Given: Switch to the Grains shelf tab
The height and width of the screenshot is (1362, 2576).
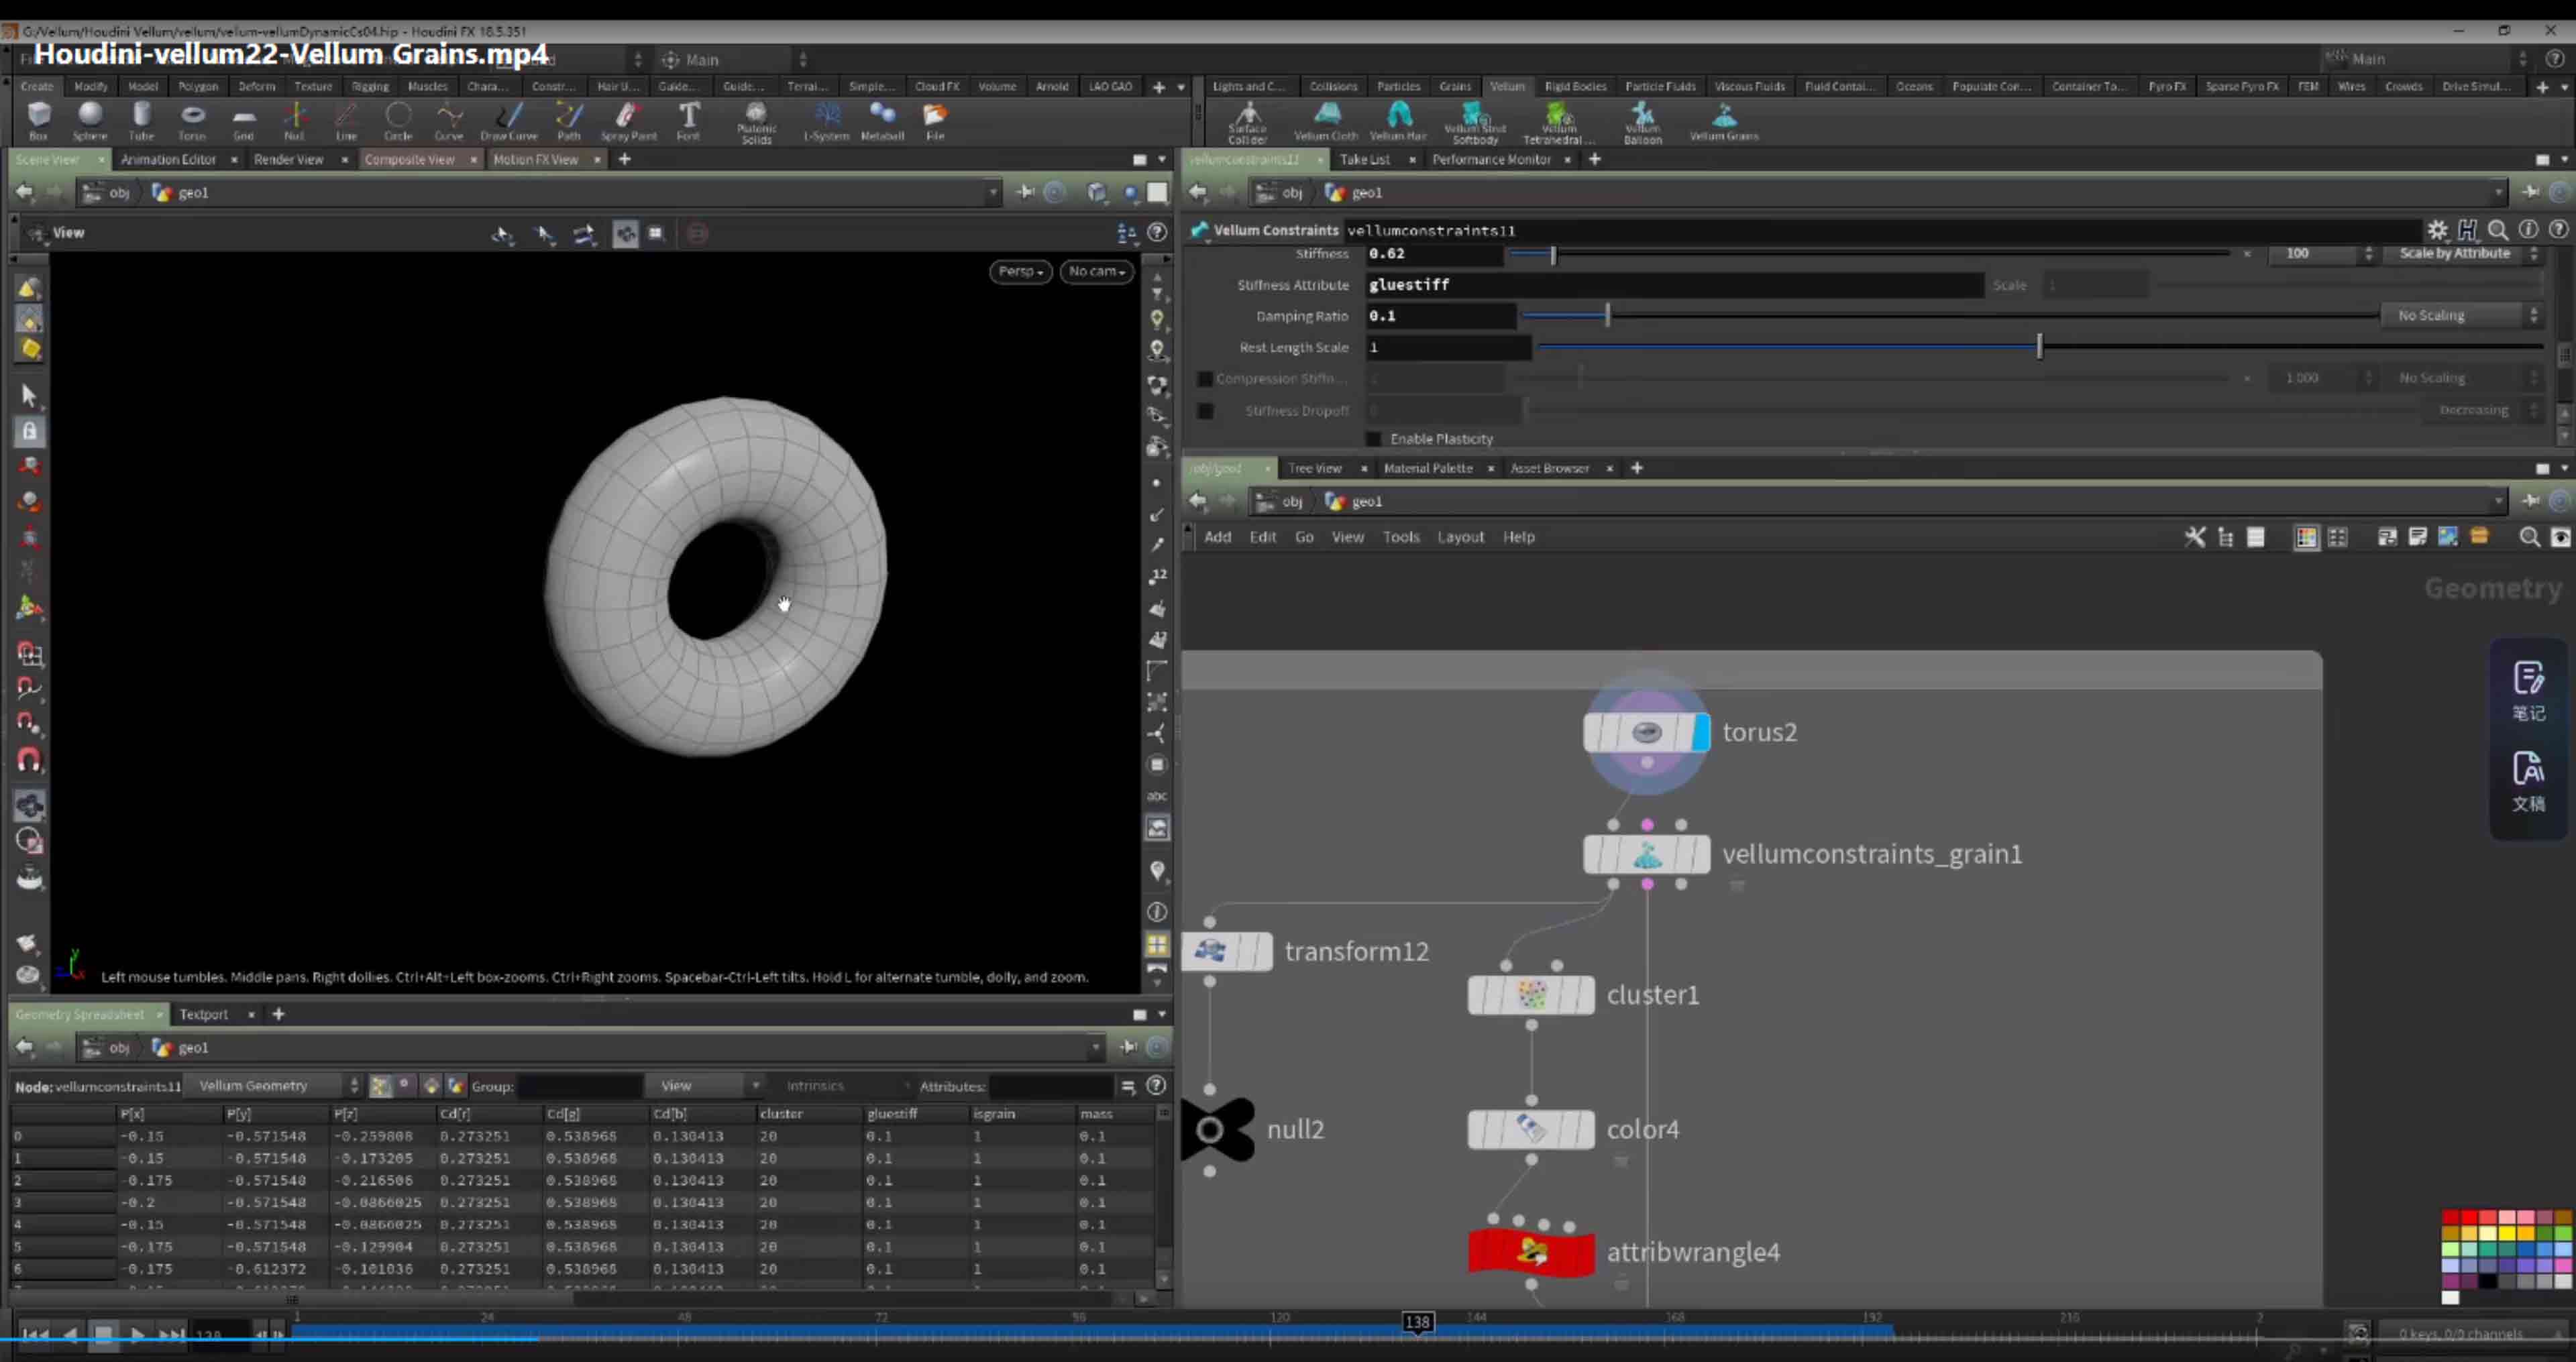Looking at the screenshot, I should [x=1454, y=86].
